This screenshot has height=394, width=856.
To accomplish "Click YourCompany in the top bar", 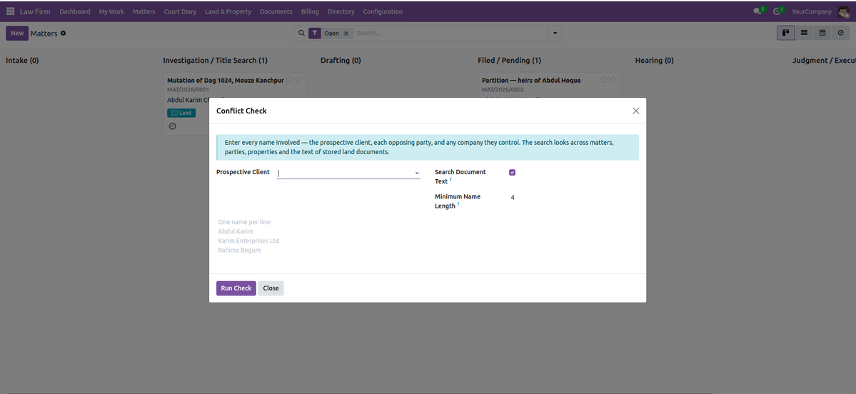I will (x=812, y=11).
